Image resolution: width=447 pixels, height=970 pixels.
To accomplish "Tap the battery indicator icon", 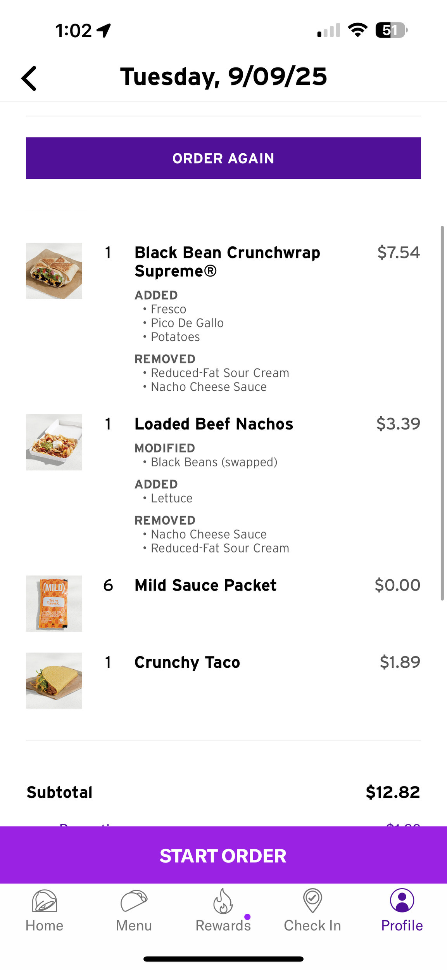I will (391, 30).
